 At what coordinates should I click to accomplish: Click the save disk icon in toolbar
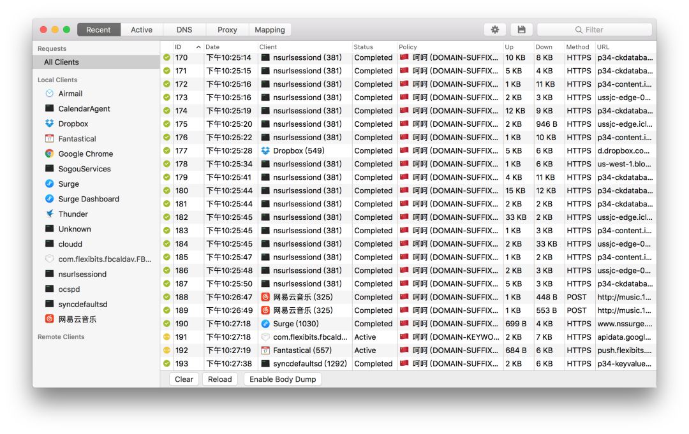pyautogui.click(x=522, y=29)
